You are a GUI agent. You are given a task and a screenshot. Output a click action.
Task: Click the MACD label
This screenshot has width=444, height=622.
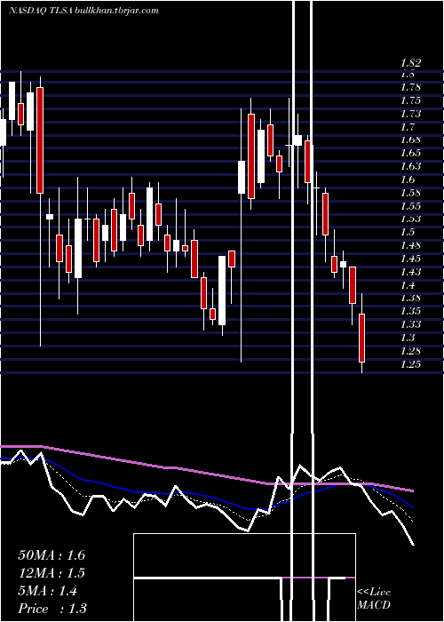(373, 605)
